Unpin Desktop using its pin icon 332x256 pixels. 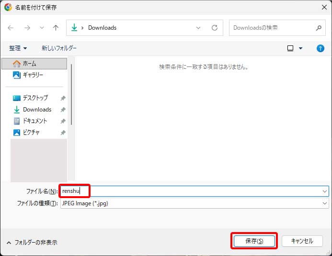[63, 98]
